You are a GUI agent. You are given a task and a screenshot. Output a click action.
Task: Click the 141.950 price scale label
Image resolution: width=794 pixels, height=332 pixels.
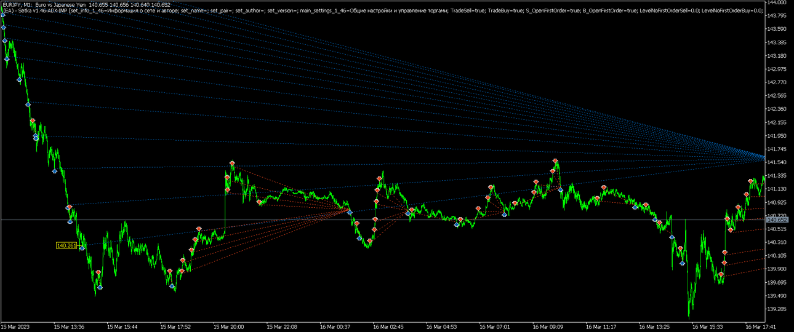pyautogui.click(x=777, y=136)
